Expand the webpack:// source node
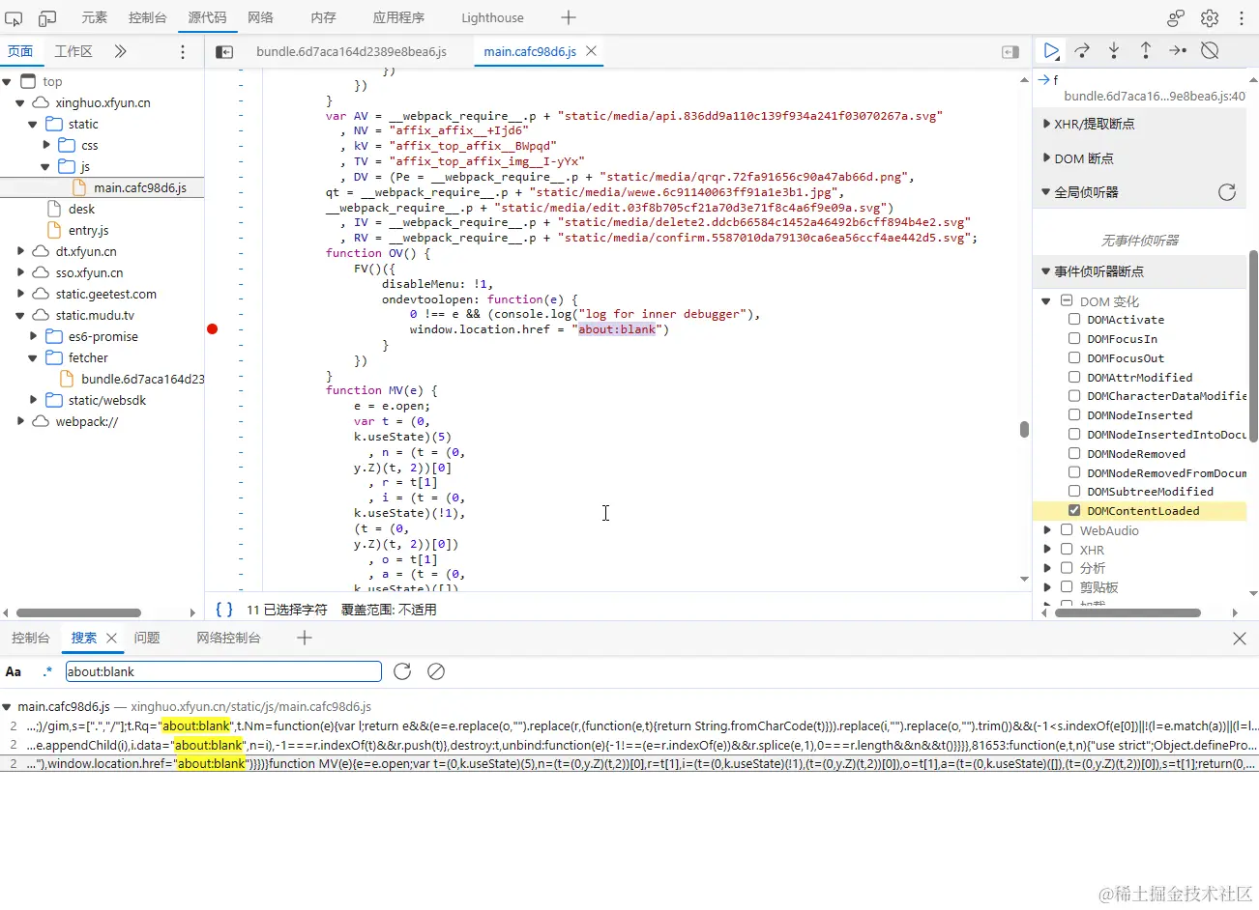This screenshot has height=910, width=1259. pos(20,421)
